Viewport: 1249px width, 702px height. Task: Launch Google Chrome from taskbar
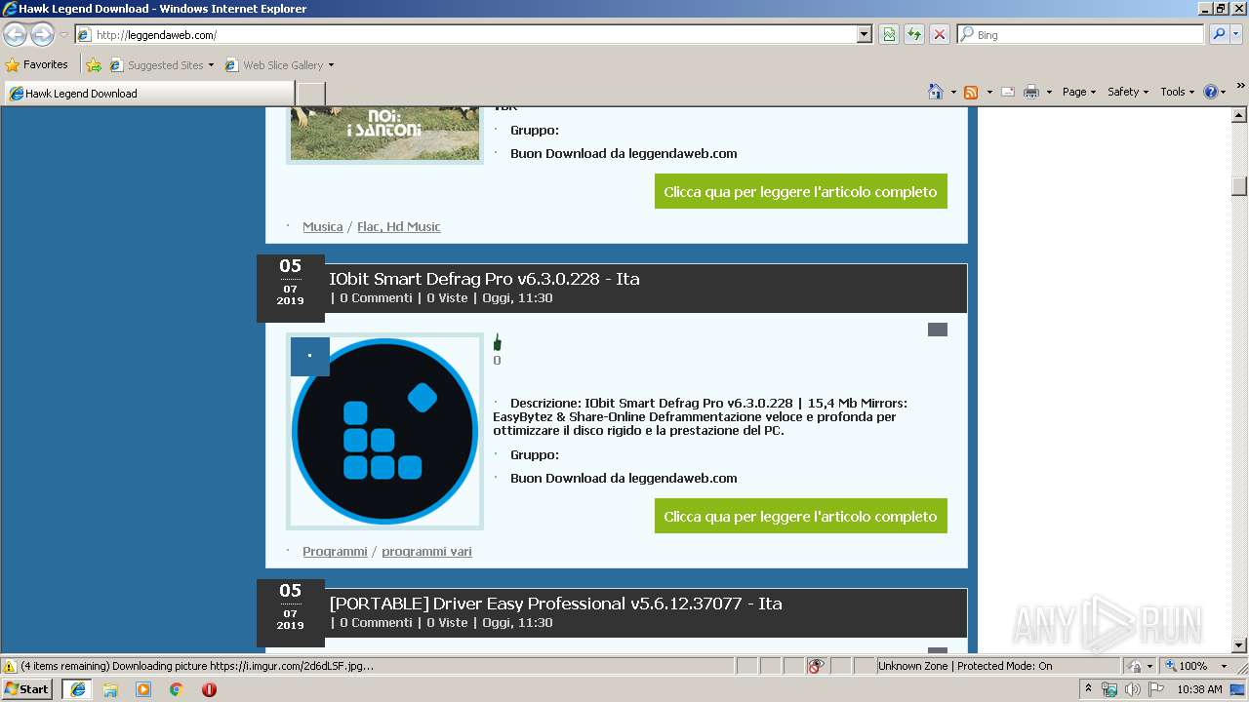177,689
